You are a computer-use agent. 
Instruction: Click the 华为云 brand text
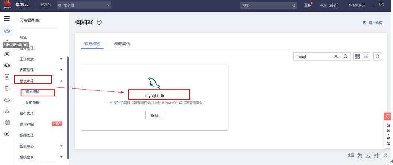22,5
